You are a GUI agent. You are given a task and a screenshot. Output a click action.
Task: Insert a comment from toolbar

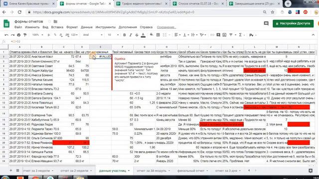pyautogui.click(x=218, y=35)
